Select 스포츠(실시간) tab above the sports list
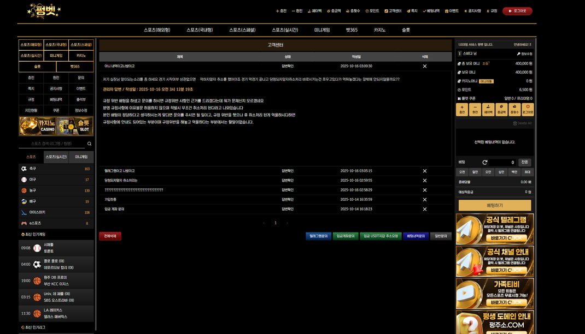The image size is (585, 334). [56, 157]
